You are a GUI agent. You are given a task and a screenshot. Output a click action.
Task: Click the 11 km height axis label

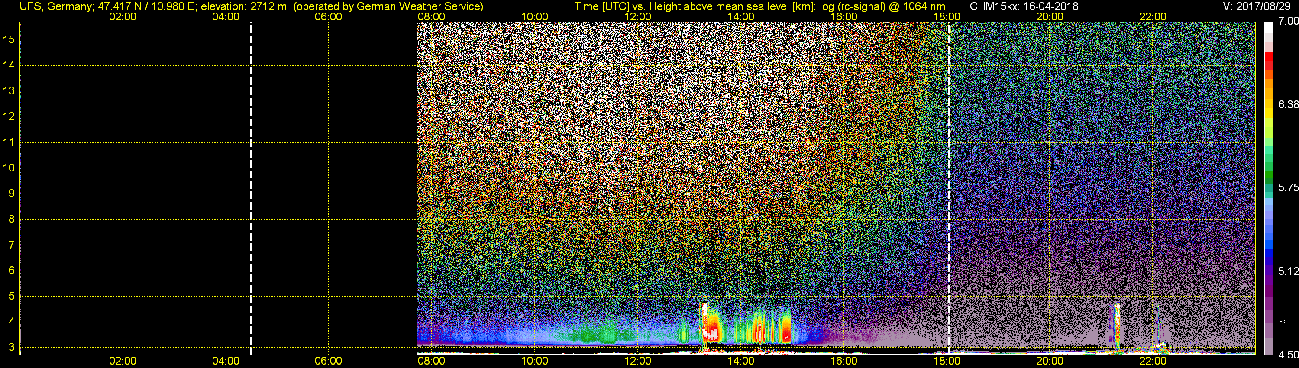click(10, 142)
